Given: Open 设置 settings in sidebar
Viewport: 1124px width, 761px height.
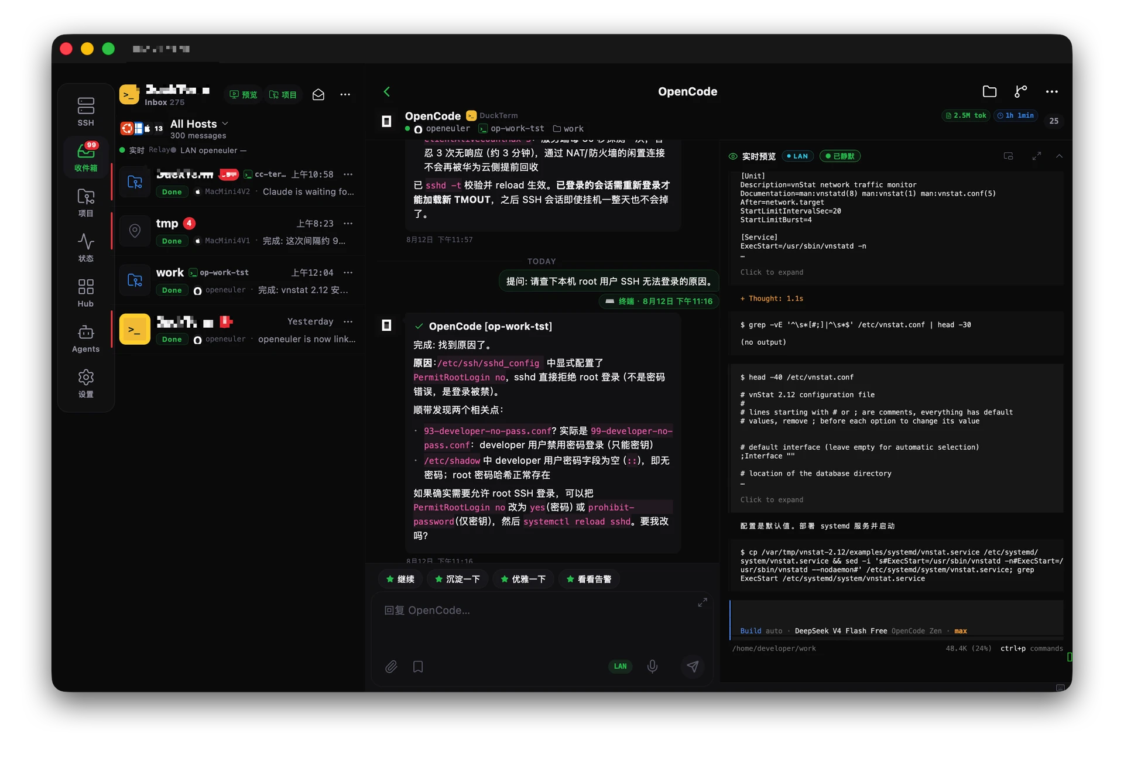Looking at the screenshot, I should pyautogui.click(x=85, y=383).
